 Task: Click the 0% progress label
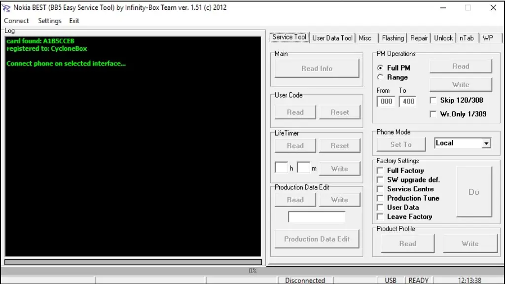pyautogui.click(x=252, y=271)
